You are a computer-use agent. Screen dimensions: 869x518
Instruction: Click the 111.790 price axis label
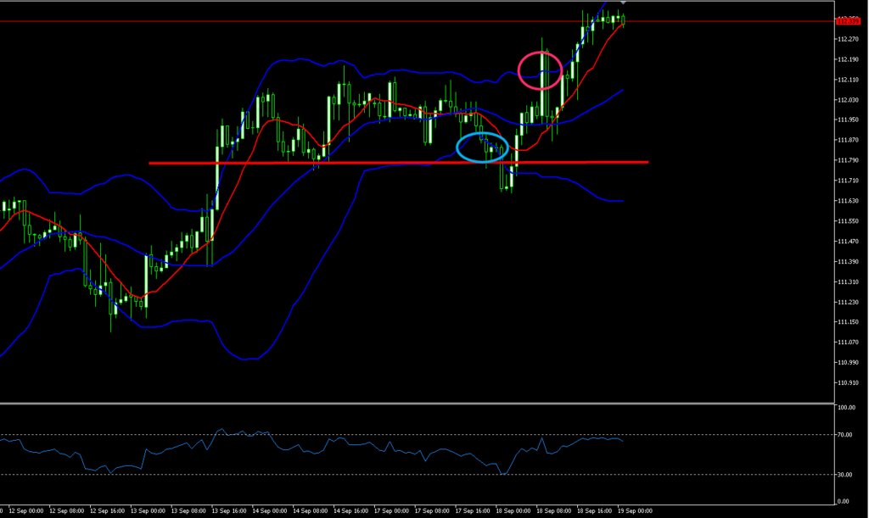(849, 160)
